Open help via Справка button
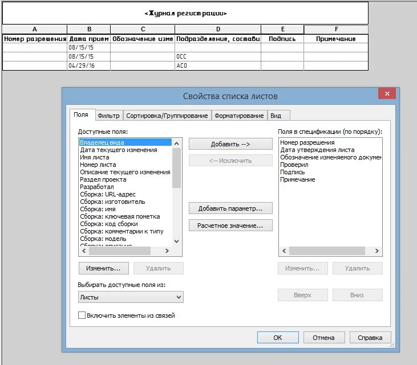 click(370, 338)
